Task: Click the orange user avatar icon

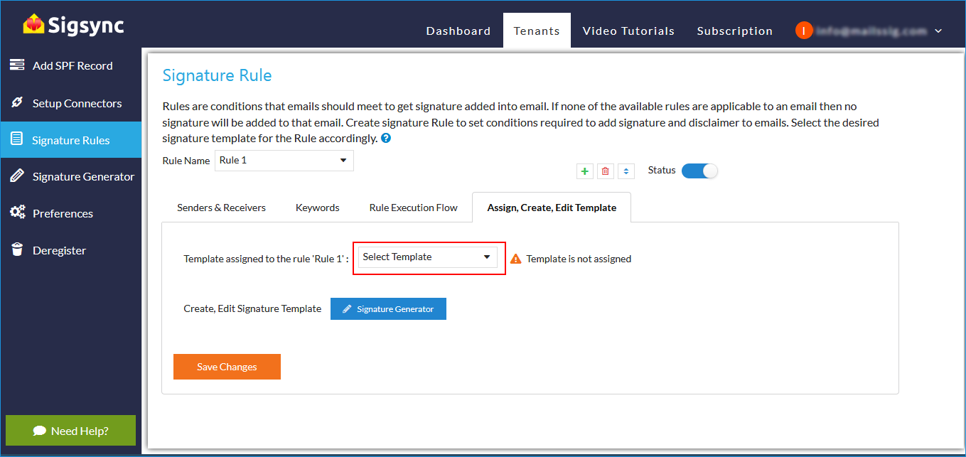Action: coord(803,31)
